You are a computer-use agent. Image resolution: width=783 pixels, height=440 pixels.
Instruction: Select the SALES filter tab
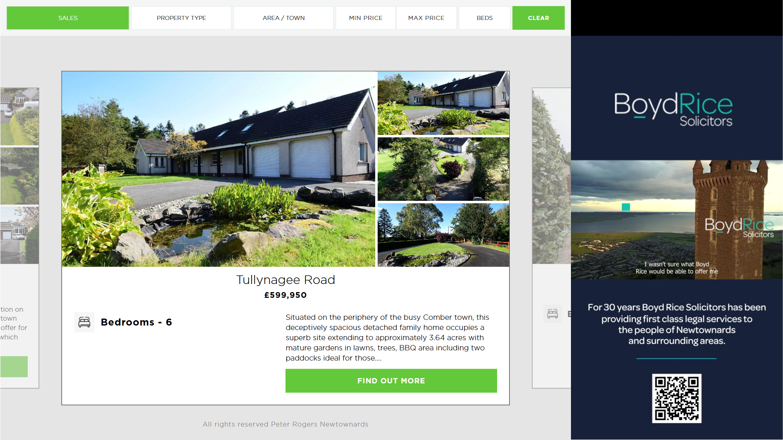pyautogui.click(x=68, y=18)
